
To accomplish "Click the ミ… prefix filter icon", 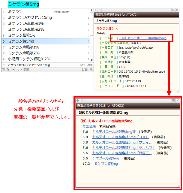I will point(9,70).
